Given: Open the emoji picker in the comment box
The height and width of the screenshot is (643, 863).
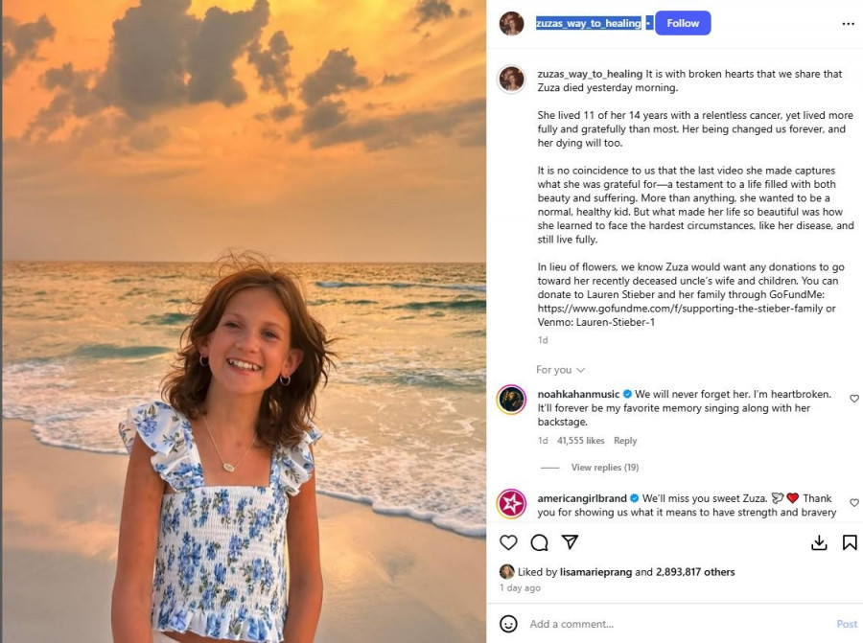Looking at the screenshot, I should 509,624.
